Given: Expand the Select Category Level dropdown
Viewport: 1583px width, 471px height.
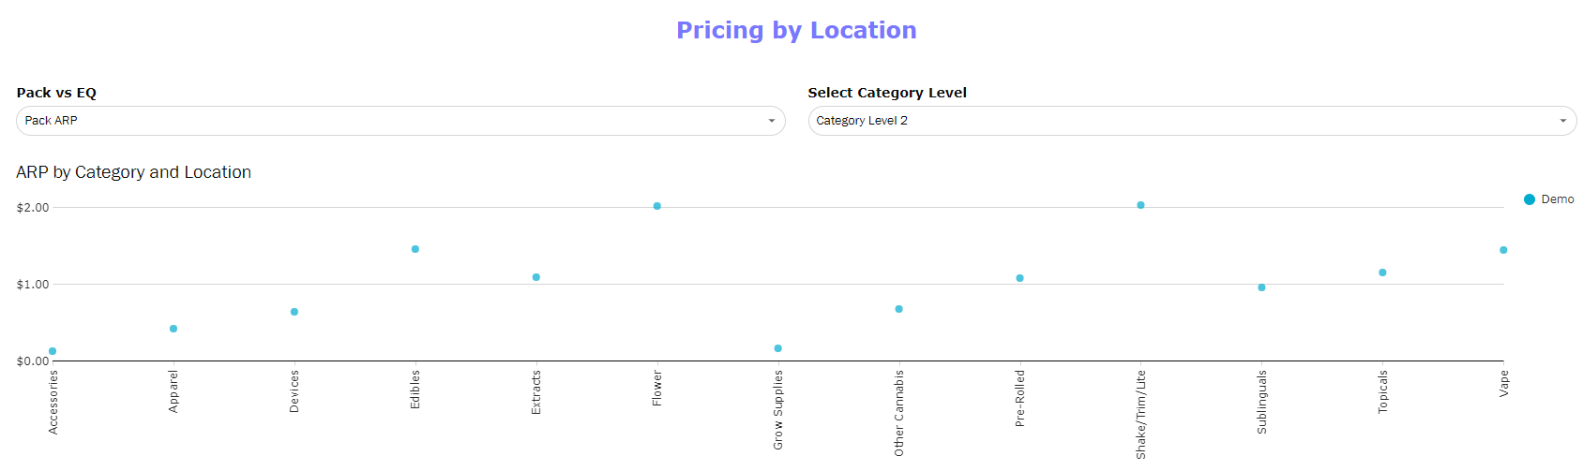Looking at the screenshot, I should (x=1191, y=121).
